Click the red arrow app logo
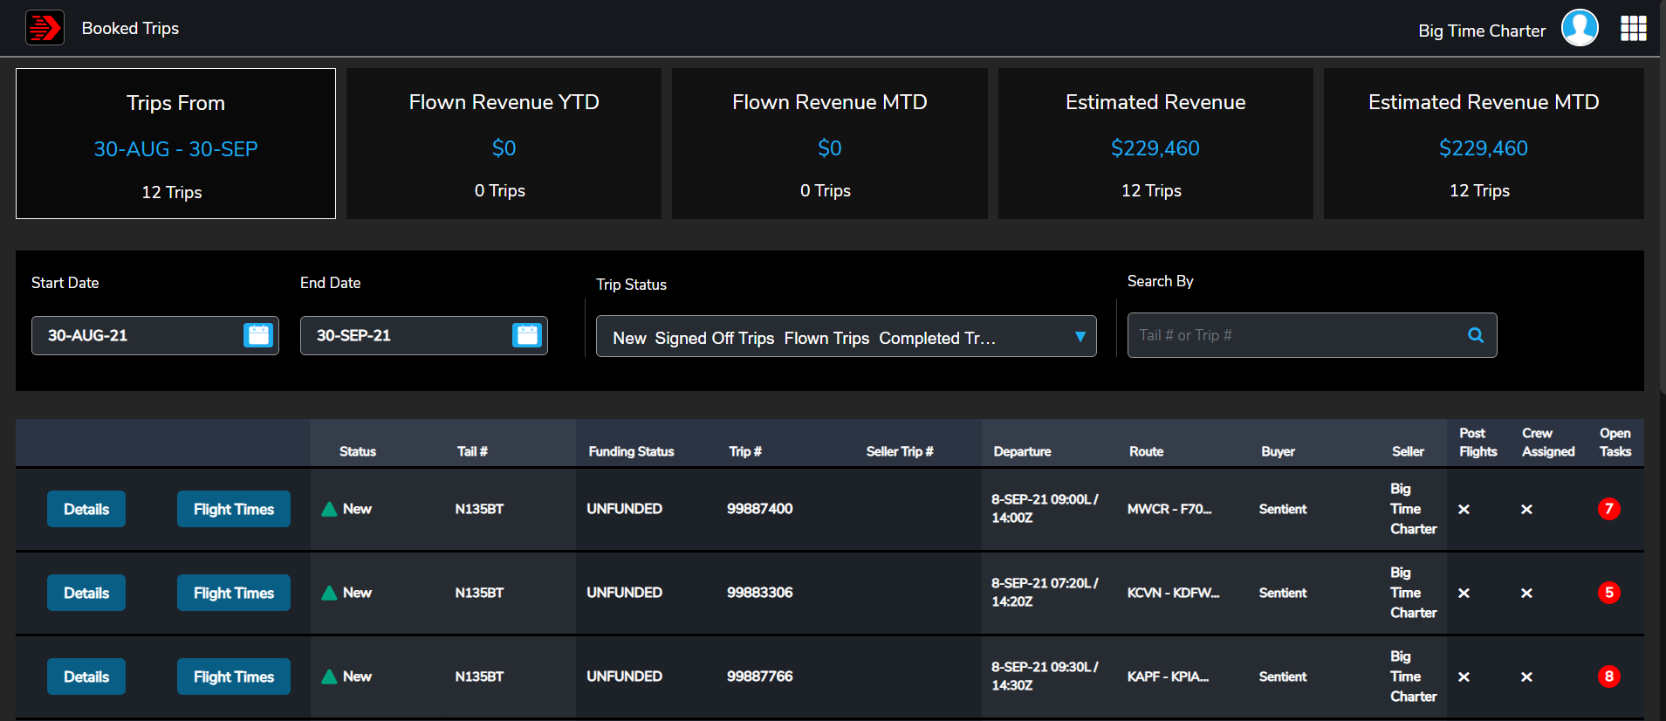Viewport: 1666px width, 721px height. pos(45,28)
